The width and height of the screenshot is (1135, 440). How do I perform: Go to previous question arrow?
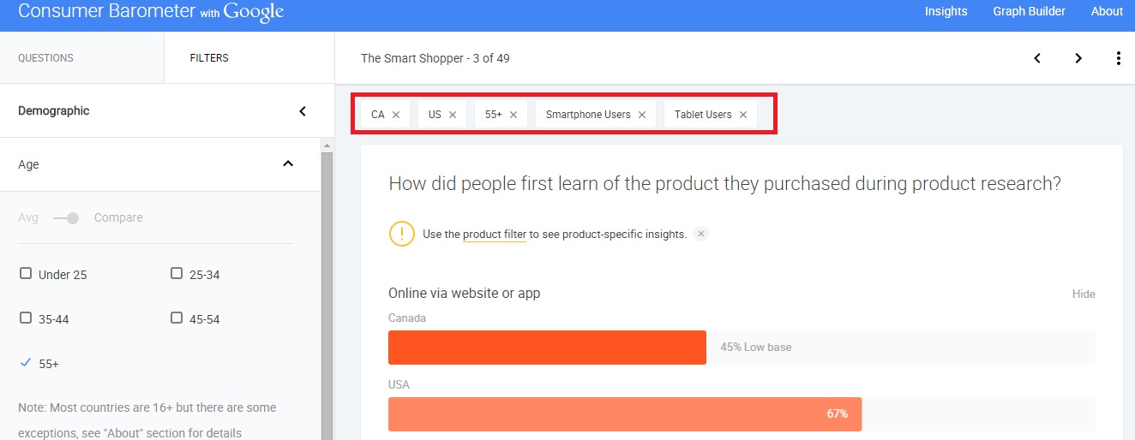pyautogui.click(x=1037, y=58)
